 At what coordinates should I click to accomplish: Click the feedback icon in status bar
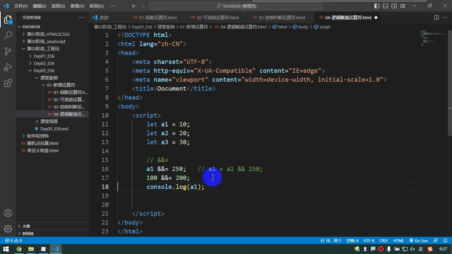(435, 241)
